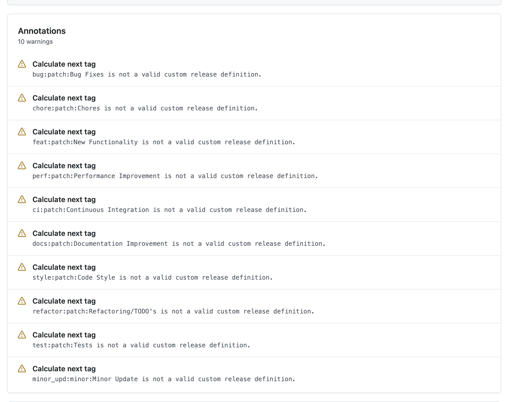Open Calculate next tag link above perf:patch
Screen dimensions: 506x402
(x=64, y=166)
